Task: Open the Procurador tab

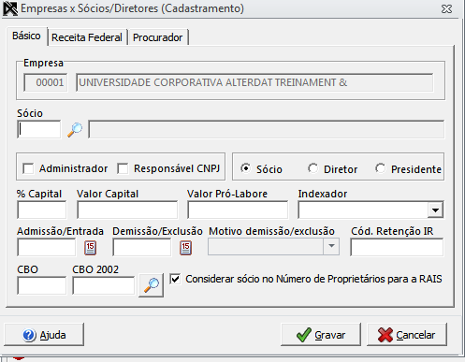Action: tap(158, 37)
